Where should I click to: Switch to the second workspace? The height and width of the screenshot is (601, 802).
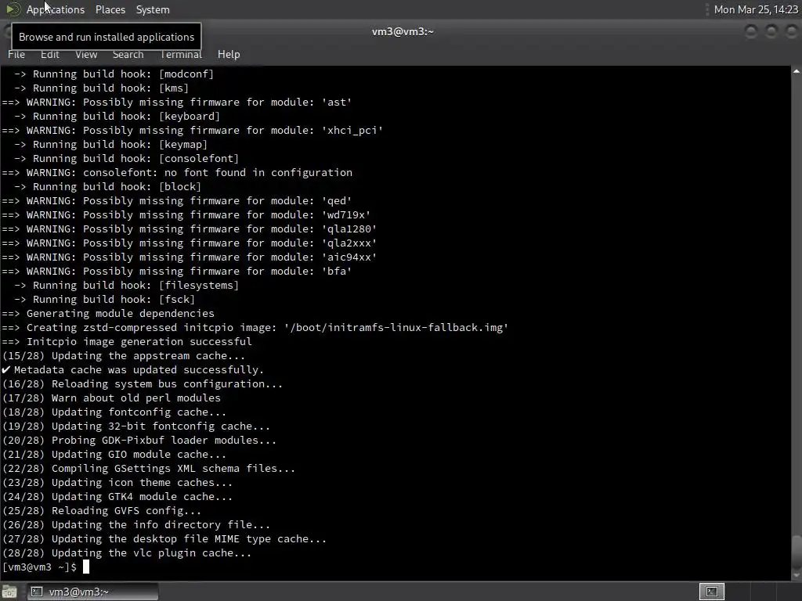click(x=738, y=592)
